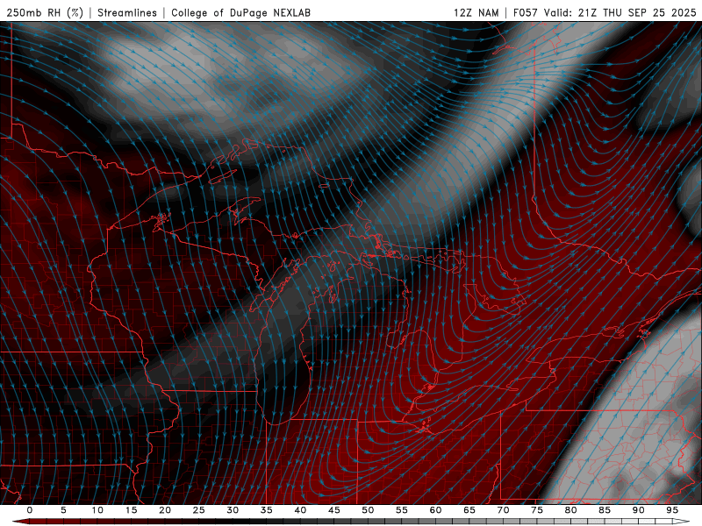
Task: Click "College of DuPage NEXLAB" header text
Action: (240, 12)
